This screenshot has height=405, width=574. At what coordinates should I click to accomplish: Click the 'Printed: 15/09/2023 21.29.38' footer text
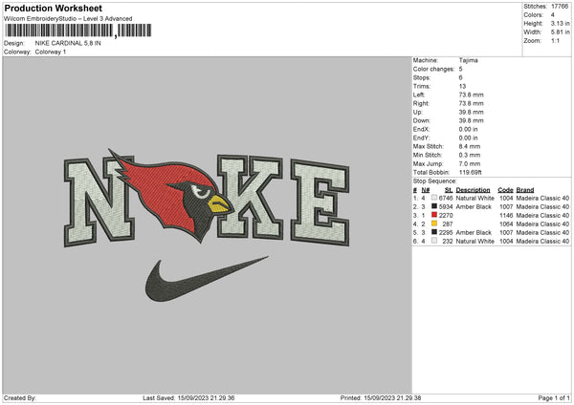click(x=381, y=398)
